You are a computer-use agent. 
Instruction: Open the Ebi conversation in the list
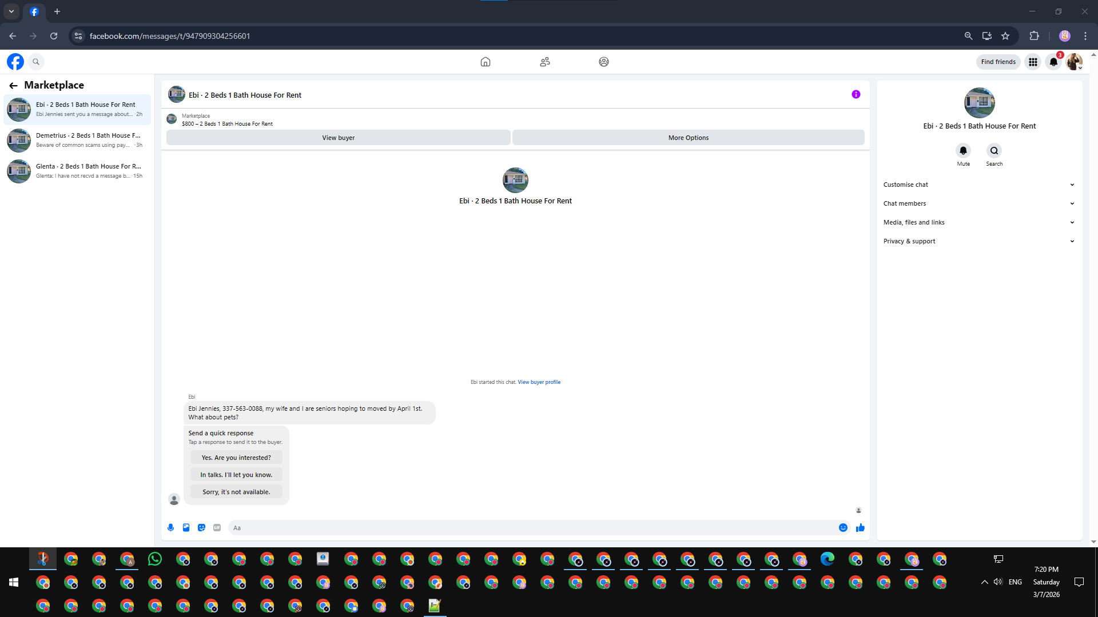coord(77,109)
